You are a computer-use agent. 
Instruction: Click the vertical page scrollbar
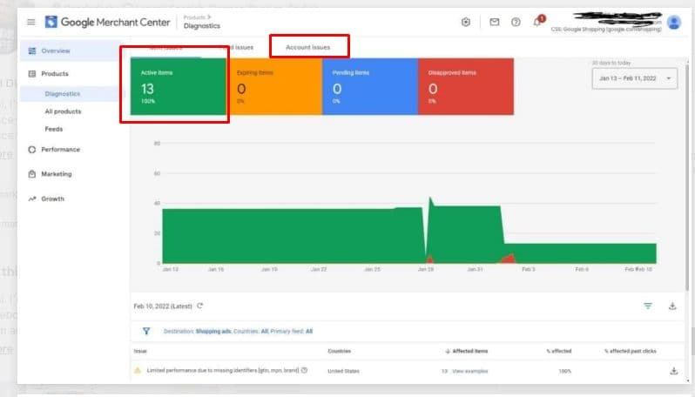pyautogui.click(x=688, y=178)
